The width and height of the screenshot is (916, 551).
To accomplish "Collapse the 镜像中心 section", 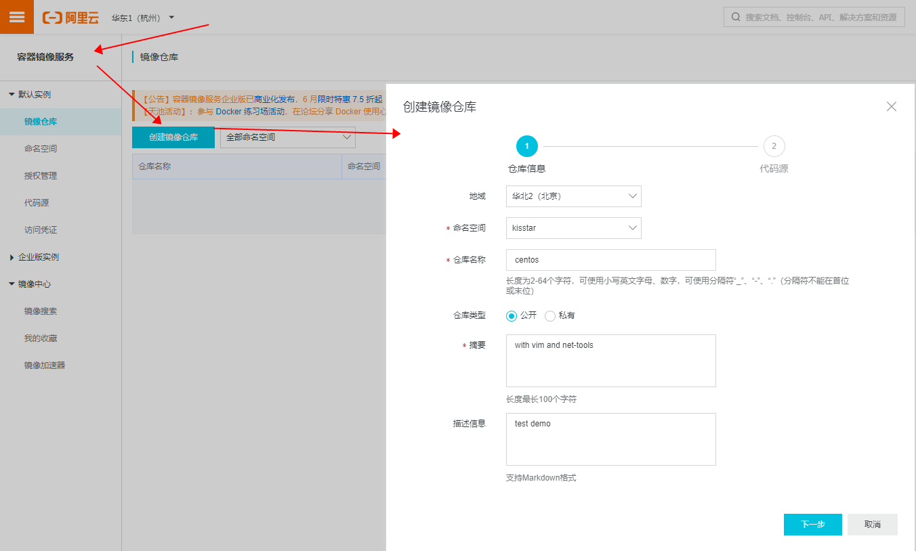I will (x=12, y=284).
